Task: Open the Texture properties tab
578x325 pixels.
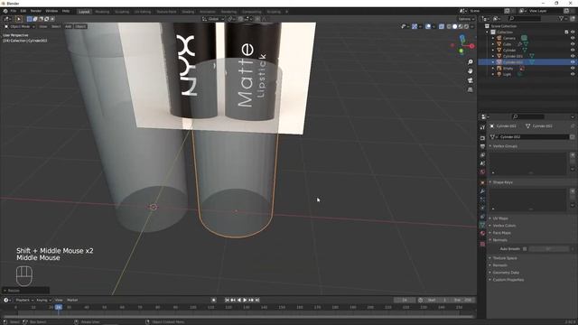Action: [482, 244]
